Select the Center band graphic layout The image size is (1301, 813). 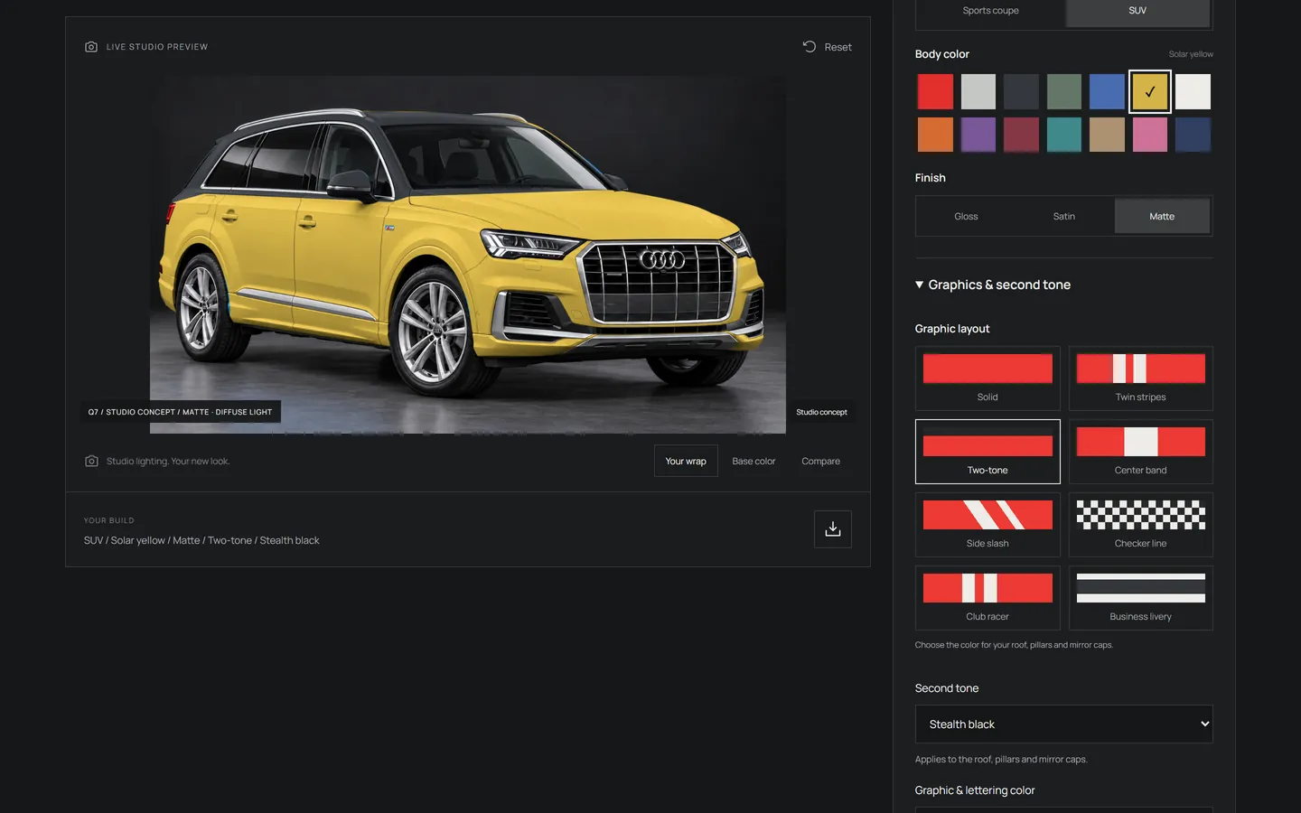pyautogui.click(x=1140, y=452)
